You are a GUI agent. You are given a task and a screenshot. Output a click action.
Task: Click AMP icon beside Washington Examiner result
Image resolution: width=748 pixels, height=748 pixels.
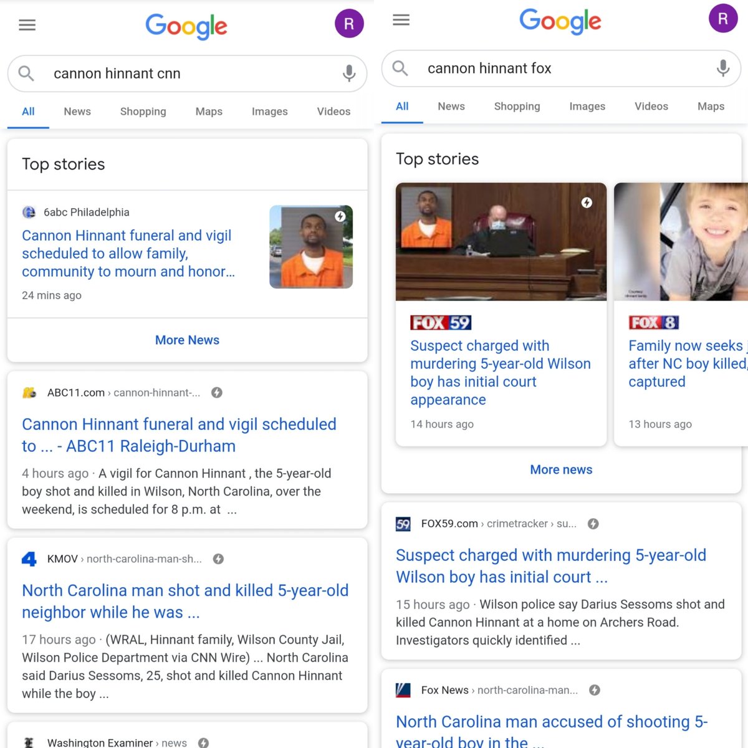203,742
